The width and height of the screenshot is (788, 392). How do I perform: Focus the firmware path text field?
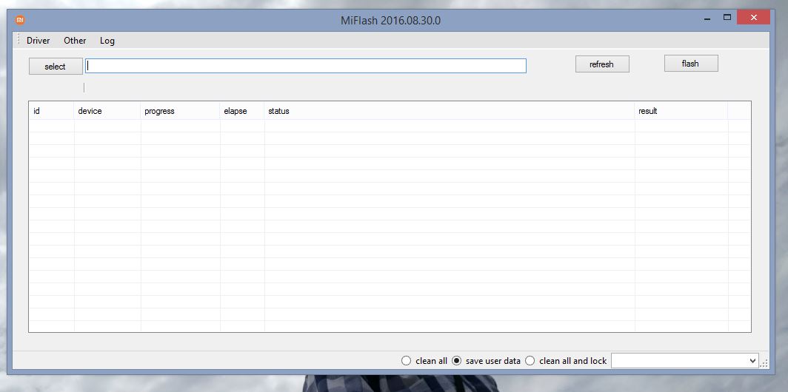(305, 66)
